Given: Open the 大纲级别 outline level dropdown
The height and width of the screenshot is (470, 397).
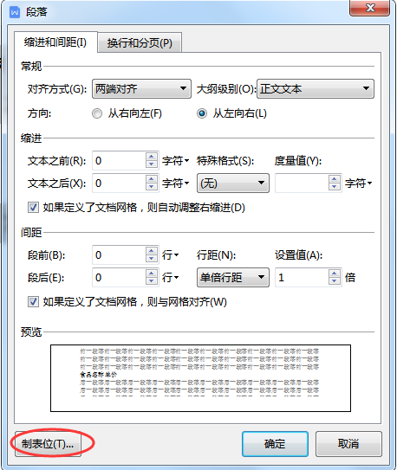Looking at the screenshot, I should 316,89.
